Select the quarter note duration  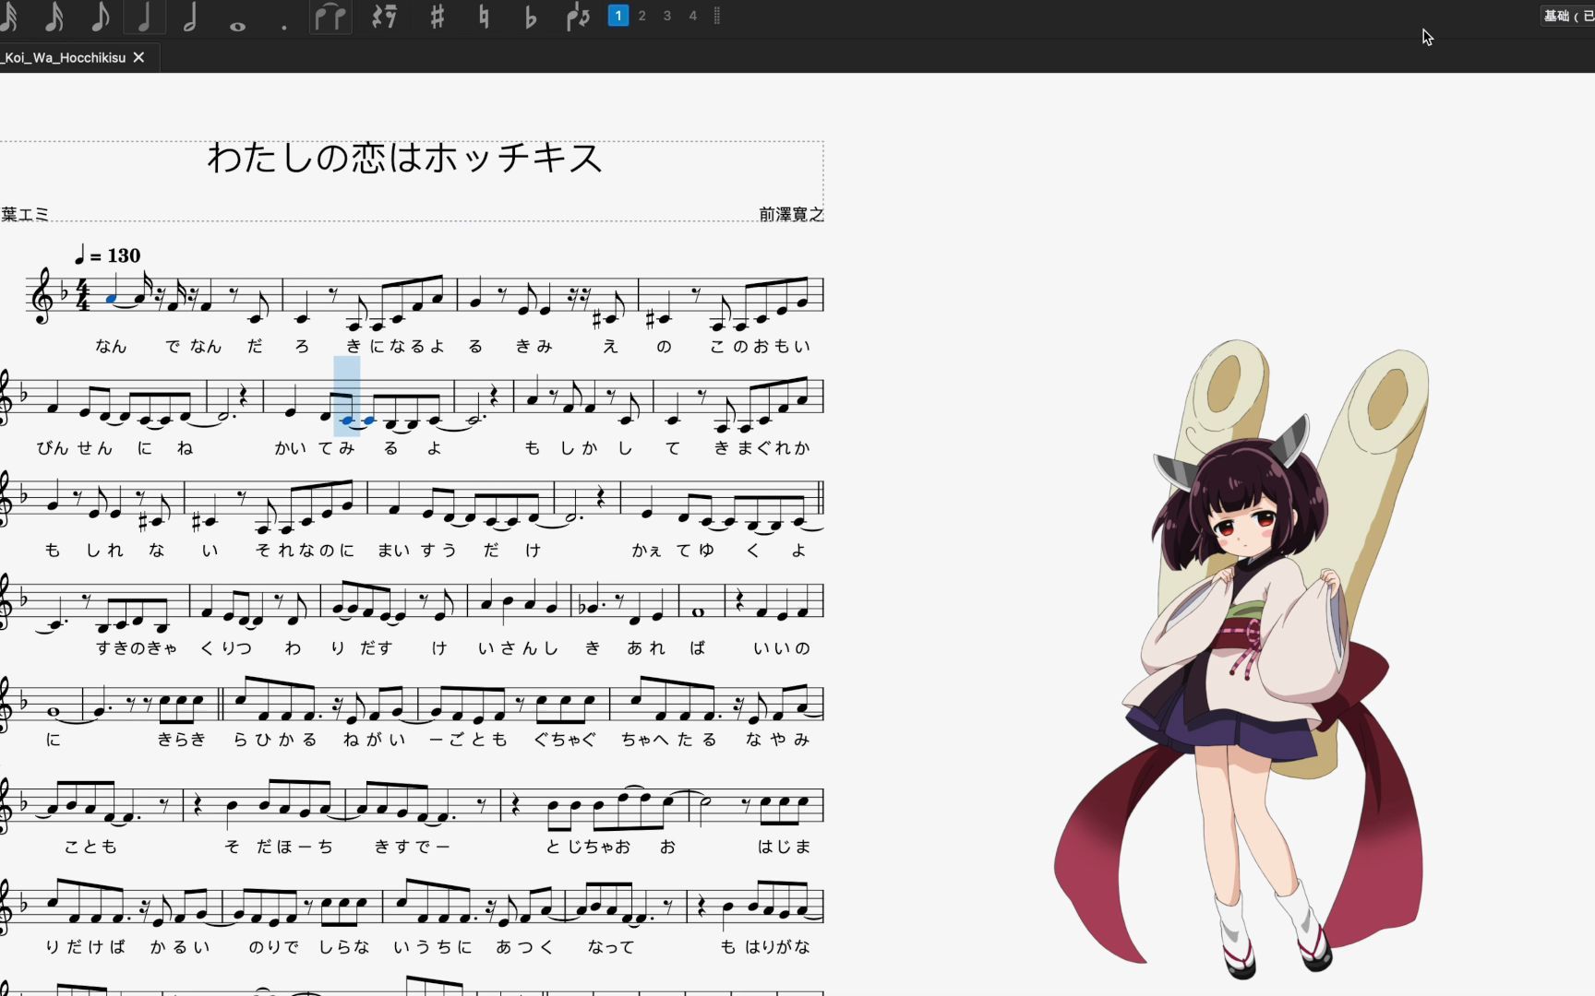pyautogui.click(x=145, y=17)
